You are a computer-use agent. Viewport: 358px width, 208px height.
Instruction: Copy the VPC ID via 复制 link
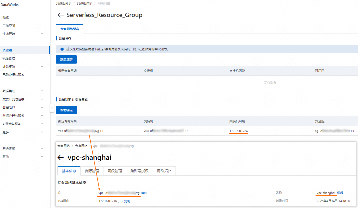tap(144, 193)
